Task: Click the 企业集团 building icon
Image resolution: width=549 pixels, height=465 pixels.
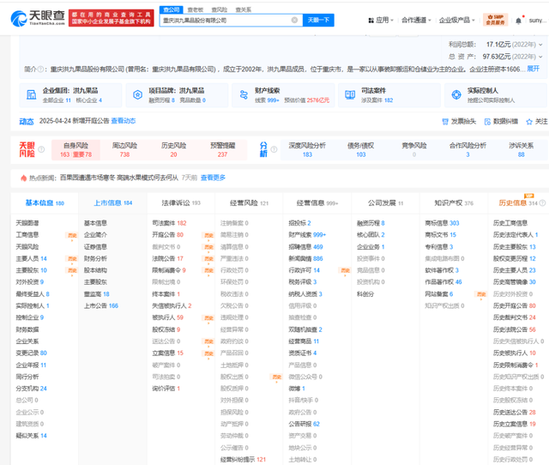Action: point(32,94)
